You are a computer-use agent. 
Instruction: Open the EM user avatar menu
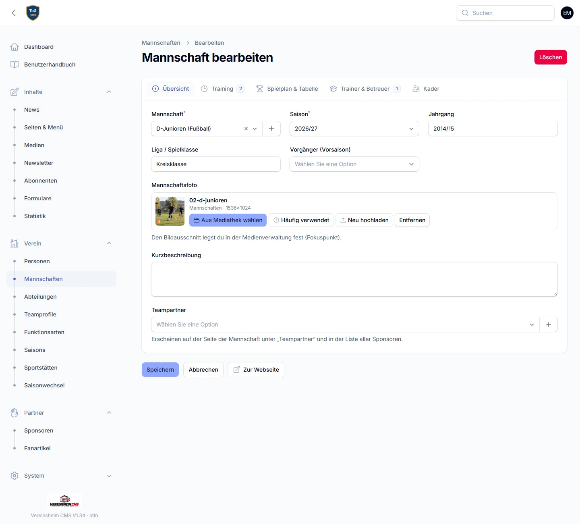(567, 13)
